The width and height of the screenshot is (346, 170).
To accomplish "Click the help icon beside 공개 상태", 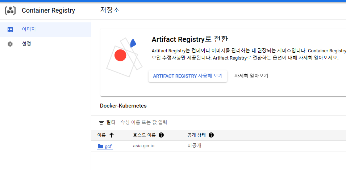I will click(211, 135).
